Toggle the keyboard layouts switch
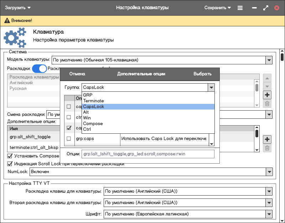The height and width of the screenshot is (223, 285). pyautogui.click(x=40, y=69)
